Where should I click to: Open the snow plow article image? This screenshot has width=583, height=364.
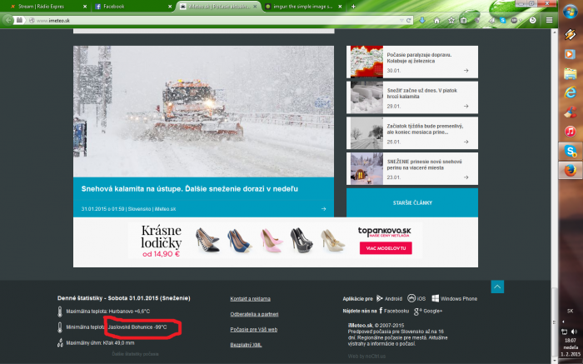coord(203,112)
